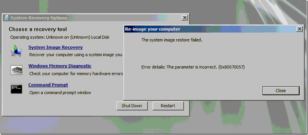The image size is (308, 135).
Task: Click the Windows Memory Diagnostic chip icon
Action: pyautogui.click(x=16, y=70)
